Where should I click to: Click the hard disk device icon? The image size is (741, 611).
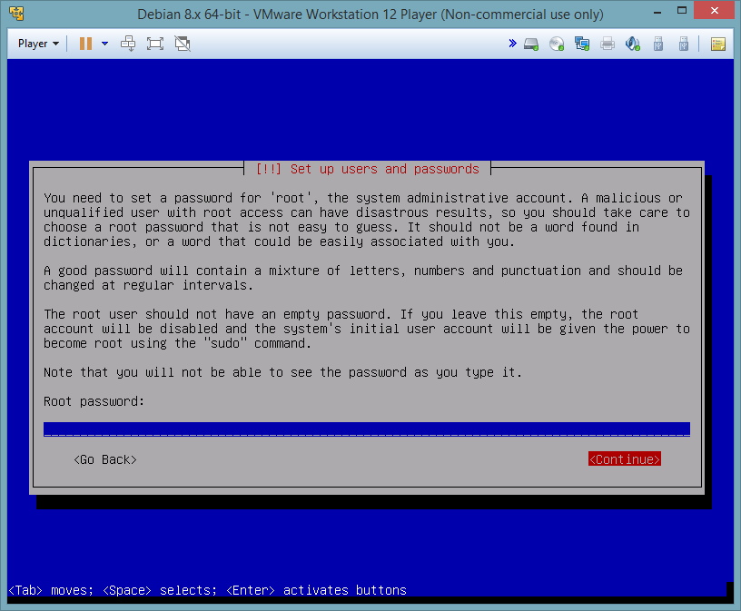[531, 44]
